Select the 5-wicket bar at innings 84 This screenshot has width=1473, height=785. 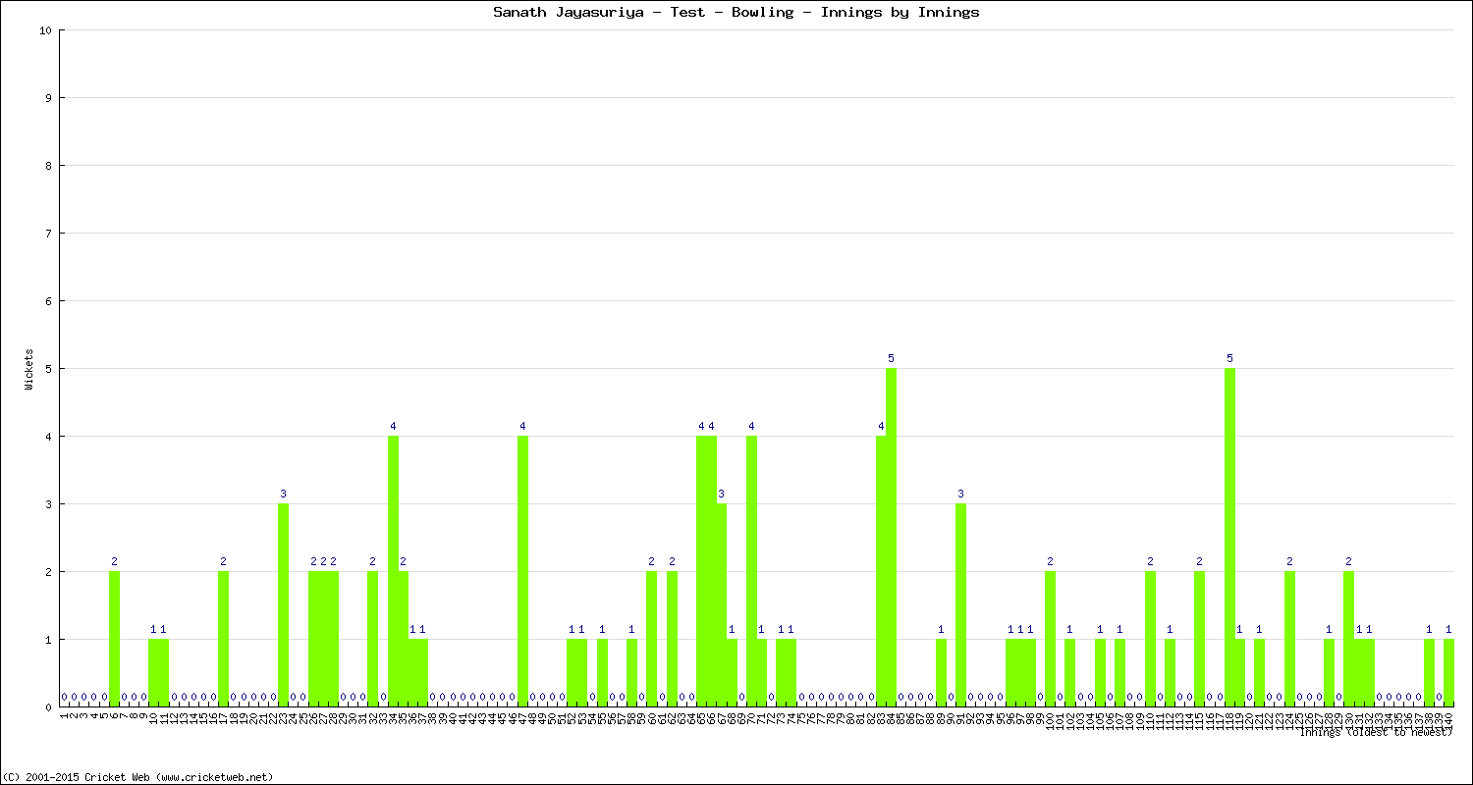pyautogui.click(x=891, y=538)
